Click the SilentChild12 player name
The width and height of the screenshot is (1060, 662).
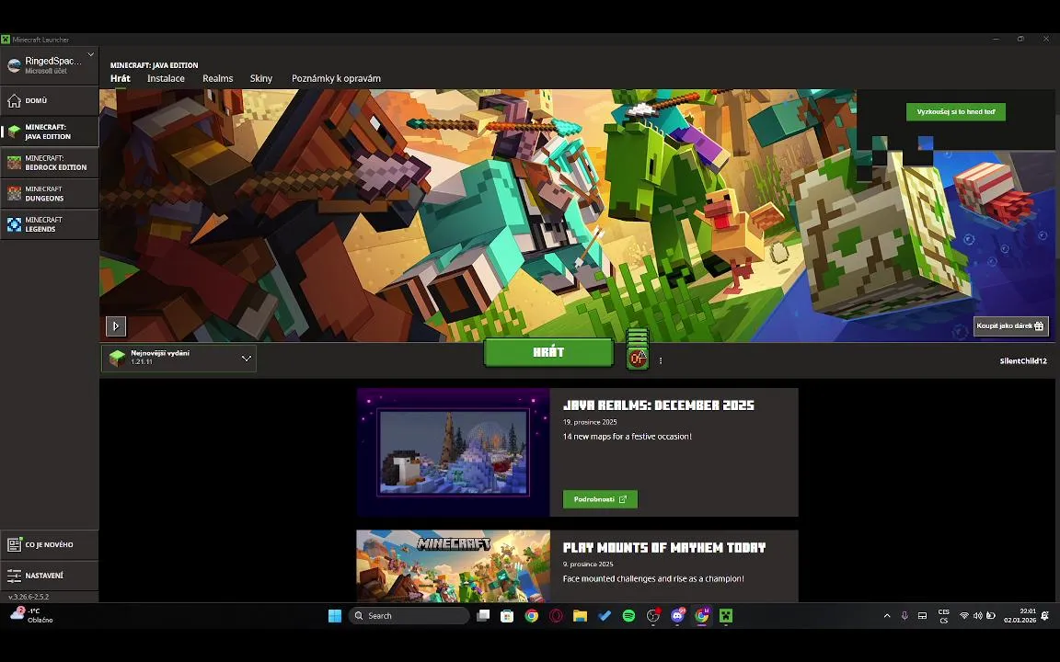(x=1023, y=361)
